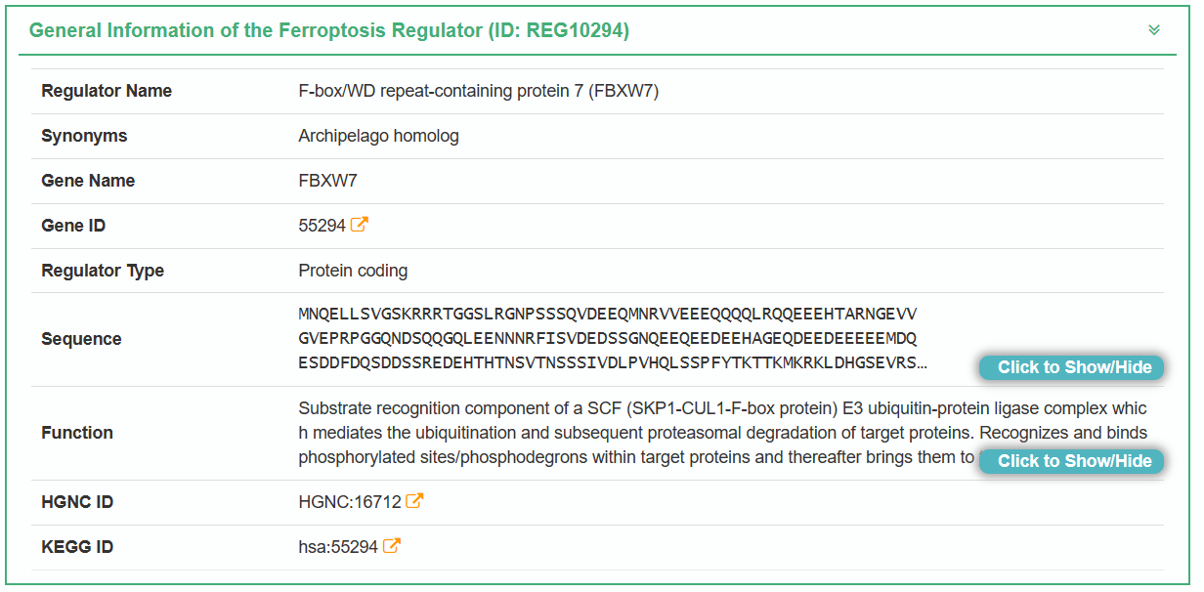
Task: Click the Protein coding type value
Action: [353, 271]
